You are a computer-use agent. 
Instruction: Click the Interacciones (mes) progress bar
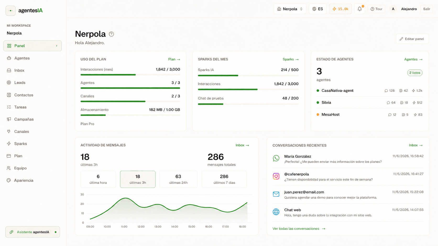click(130, 75)
